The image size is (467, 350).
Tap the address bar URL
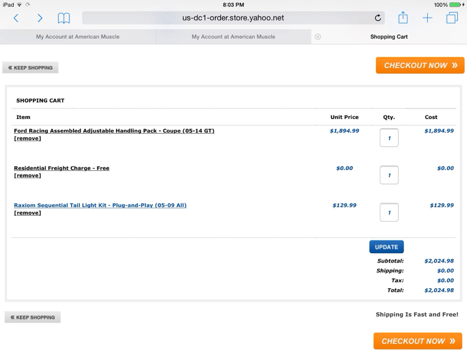click(233, 18)
